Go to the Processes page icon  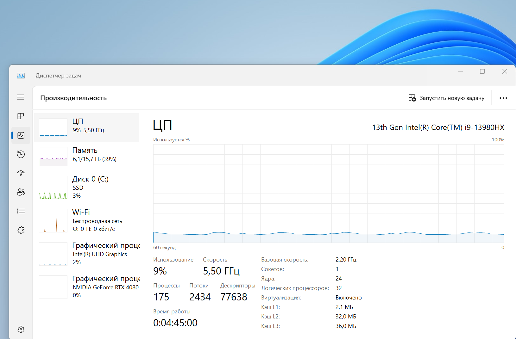[21, 116]
